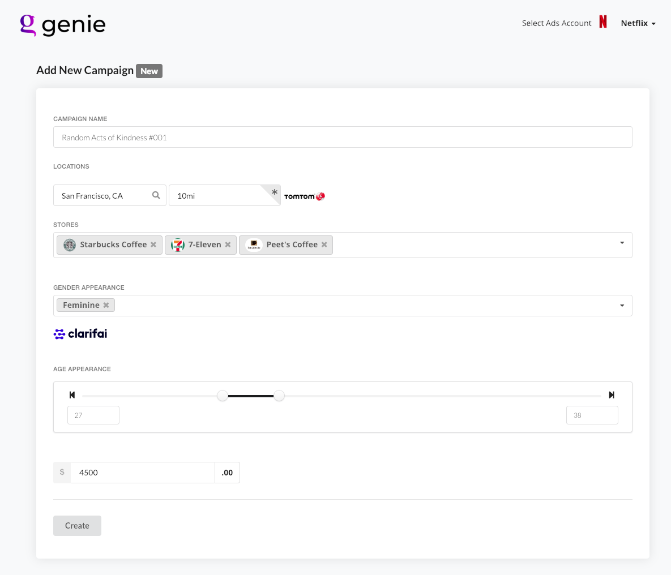671x575 pixels.
Task: Remove the Feminine gender tag
Action: coord(106,305)
